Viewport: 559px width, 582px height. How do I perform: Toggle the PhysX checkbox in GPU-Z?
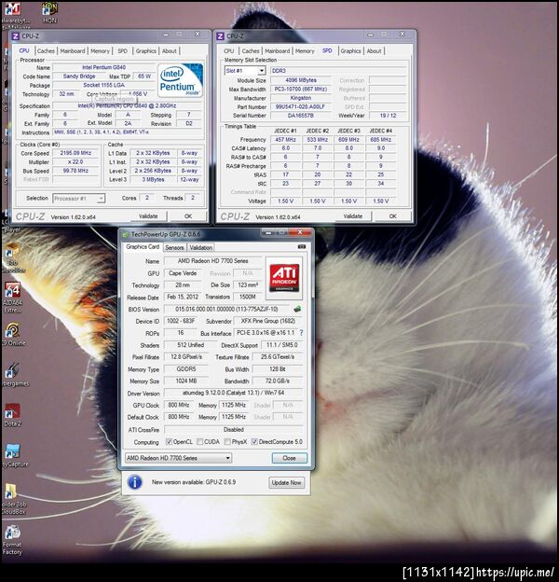[227, 442]
